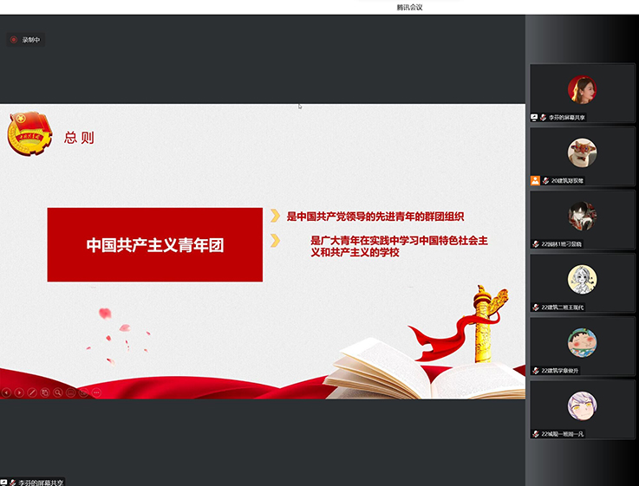Open the see-all-slides icon
This screenshot has width=639, height=486.
45,392
